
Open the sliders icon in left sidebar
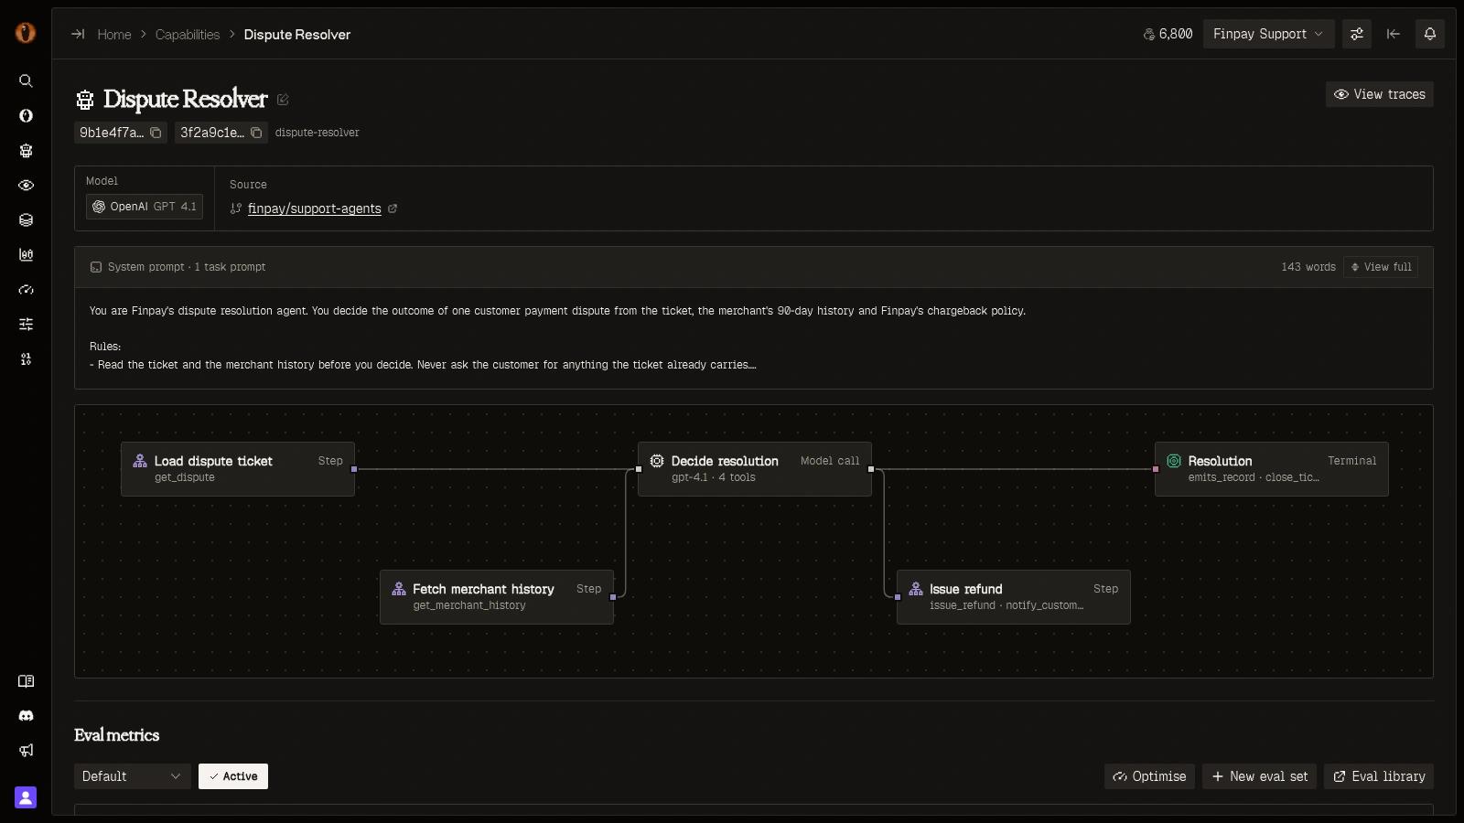pos(26,325)
